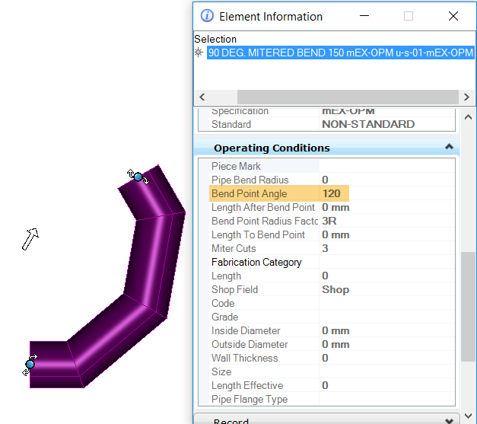This screenshot has height=424, width=477.
Task: Click the vertical scrollbar thumb in properties panel
Action: [468, 307]
